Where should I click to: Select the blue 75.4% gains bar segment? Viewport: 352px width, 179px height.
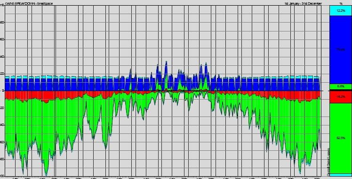340,50
